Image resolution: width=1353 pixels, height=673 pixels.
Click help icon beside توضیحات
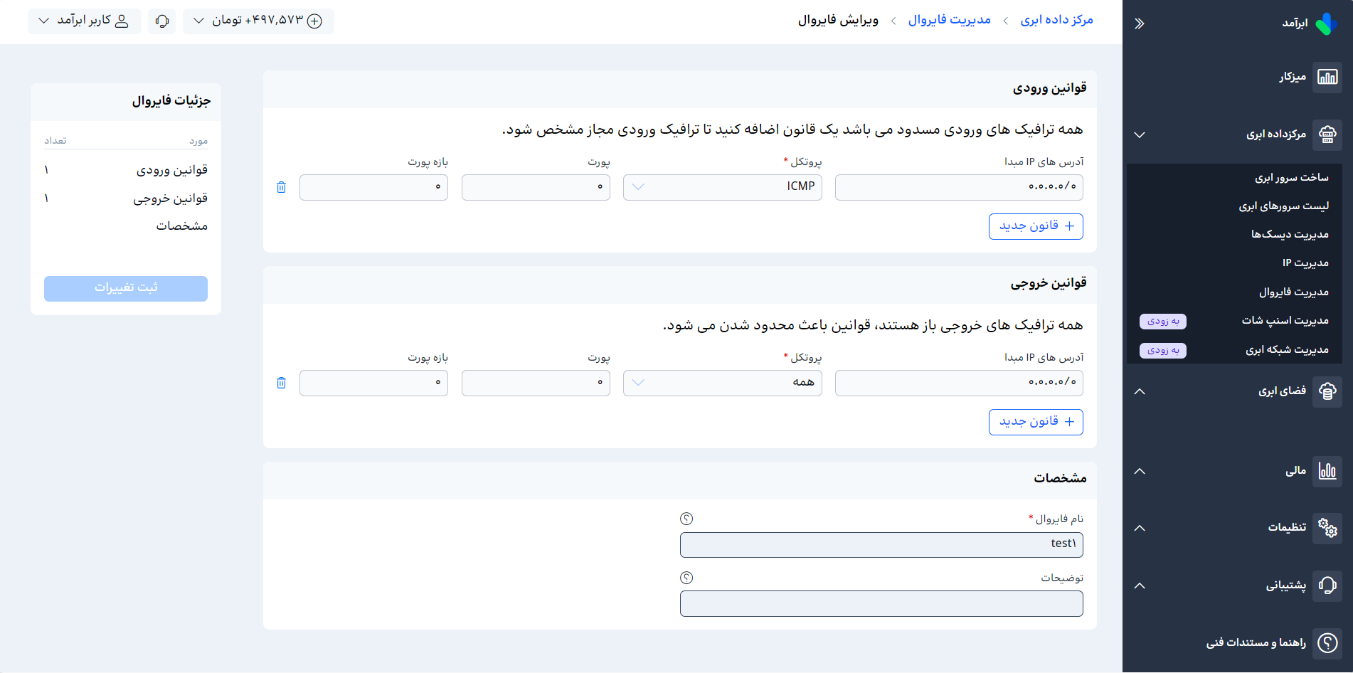[x=686, y=578]
